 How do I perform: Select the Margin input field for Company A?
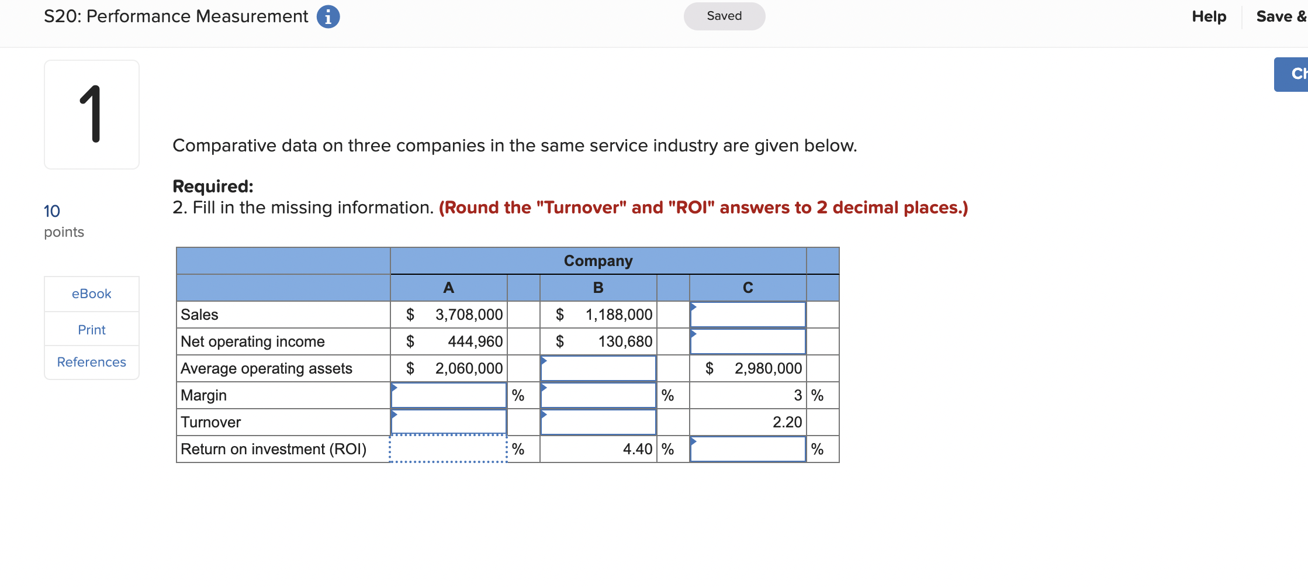click(448, 395)
